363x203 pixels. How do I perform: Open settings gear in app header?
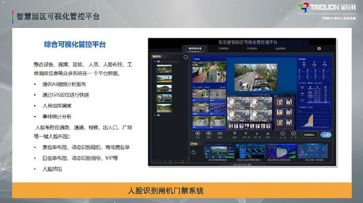(x=319, y=48)
